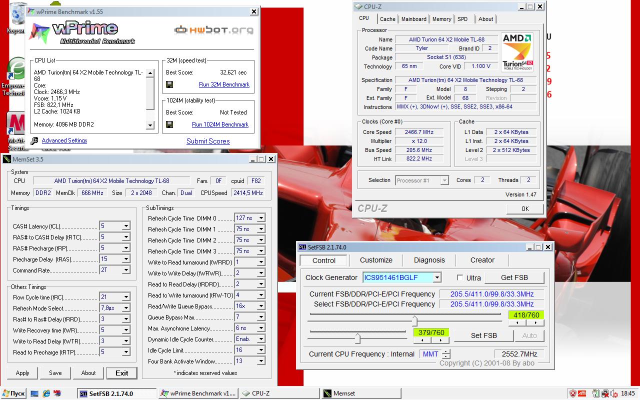Open the Row Cycle time (tRC) dropdown
640x400 pixels.
[126, 297]
